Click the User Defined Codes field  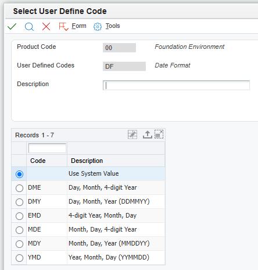124,66
